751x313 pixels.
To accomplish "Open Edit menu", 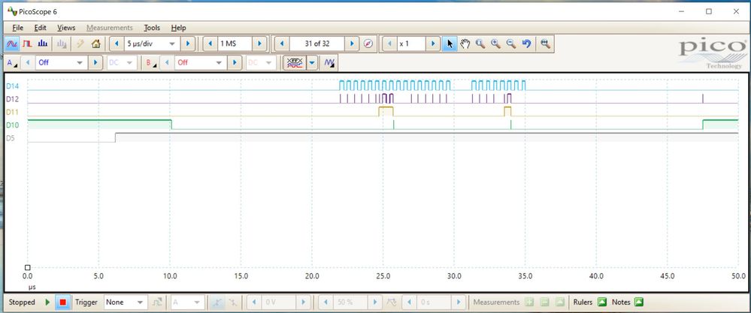I will [41, 28].
